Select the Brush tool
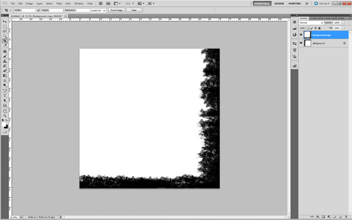 pos(5,56)
